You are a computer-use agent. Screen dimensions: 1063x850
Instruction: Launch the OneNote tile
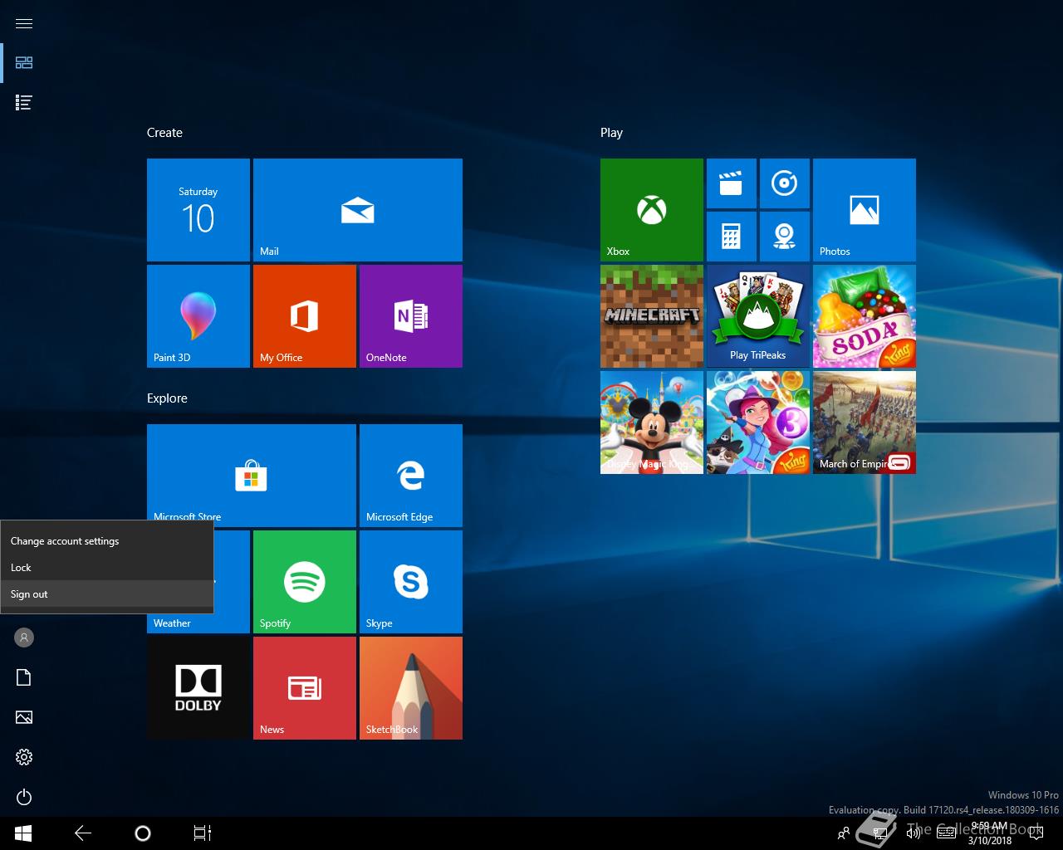(411, 316)
